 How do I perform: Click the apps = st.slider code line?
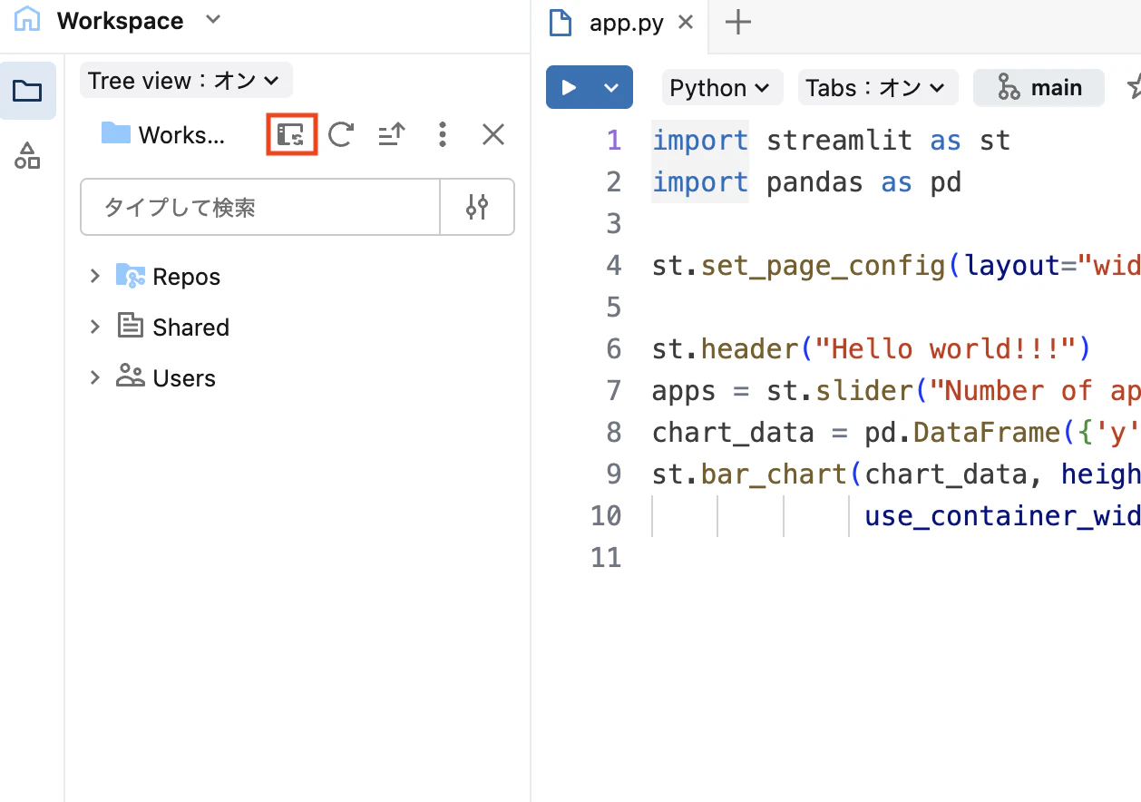(896, 391)
